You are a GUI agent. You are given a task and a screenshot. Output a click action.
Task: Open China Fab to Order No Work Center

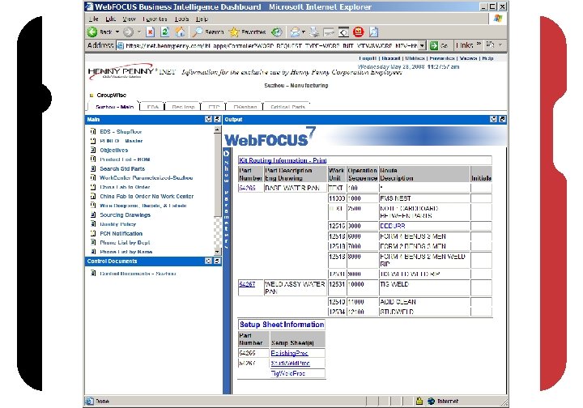pos(147,196)
